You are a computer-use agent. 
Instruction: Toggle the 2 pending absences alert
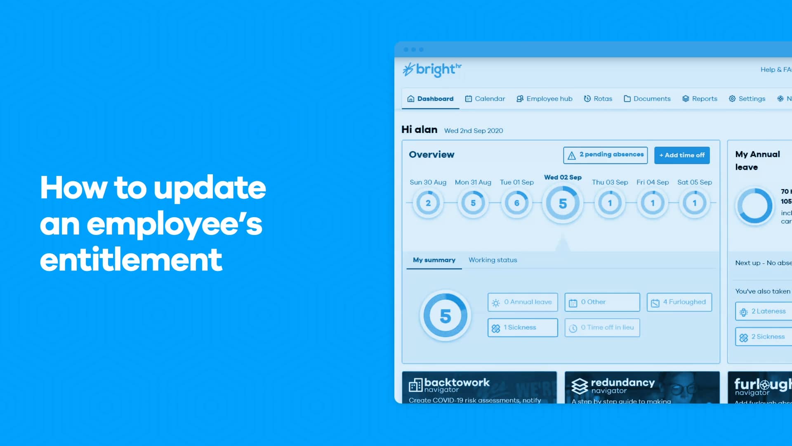[x=606, y=155]
